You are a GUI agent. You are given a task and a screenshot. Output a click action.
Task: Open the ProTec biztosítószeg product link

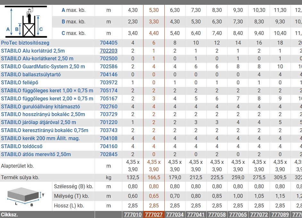click(25, 43)
